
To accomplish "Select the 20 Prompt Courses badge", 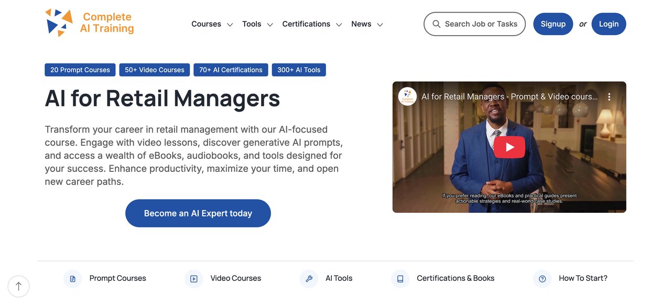I will [x=80, y=70].
